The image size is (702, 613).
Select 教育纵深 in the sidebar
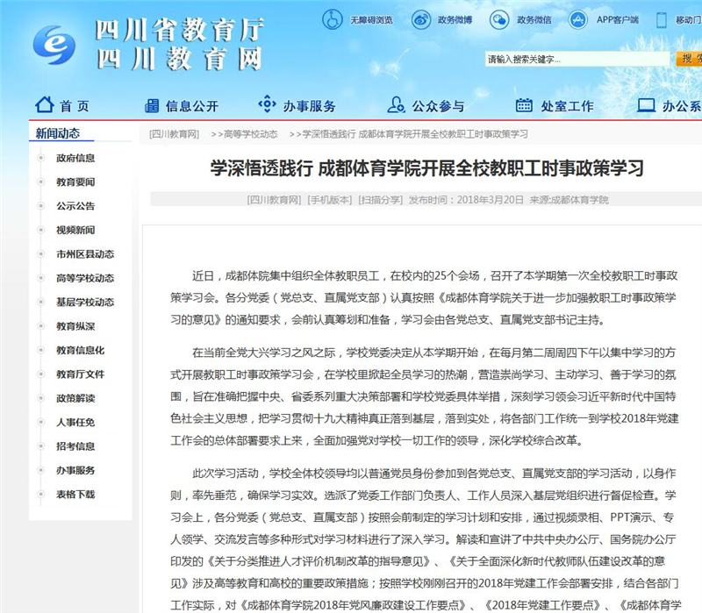coord(75,326)
